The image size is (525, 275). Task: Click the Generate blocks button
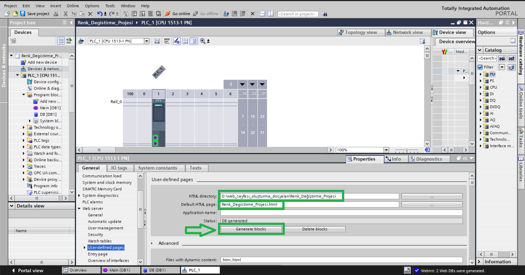click(251, 229)
